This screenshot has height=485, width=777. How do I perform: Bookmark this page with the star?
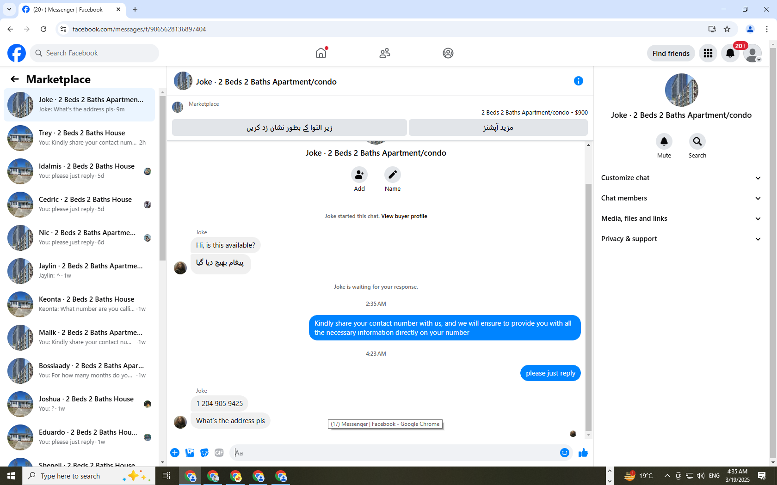pos(727,29)
